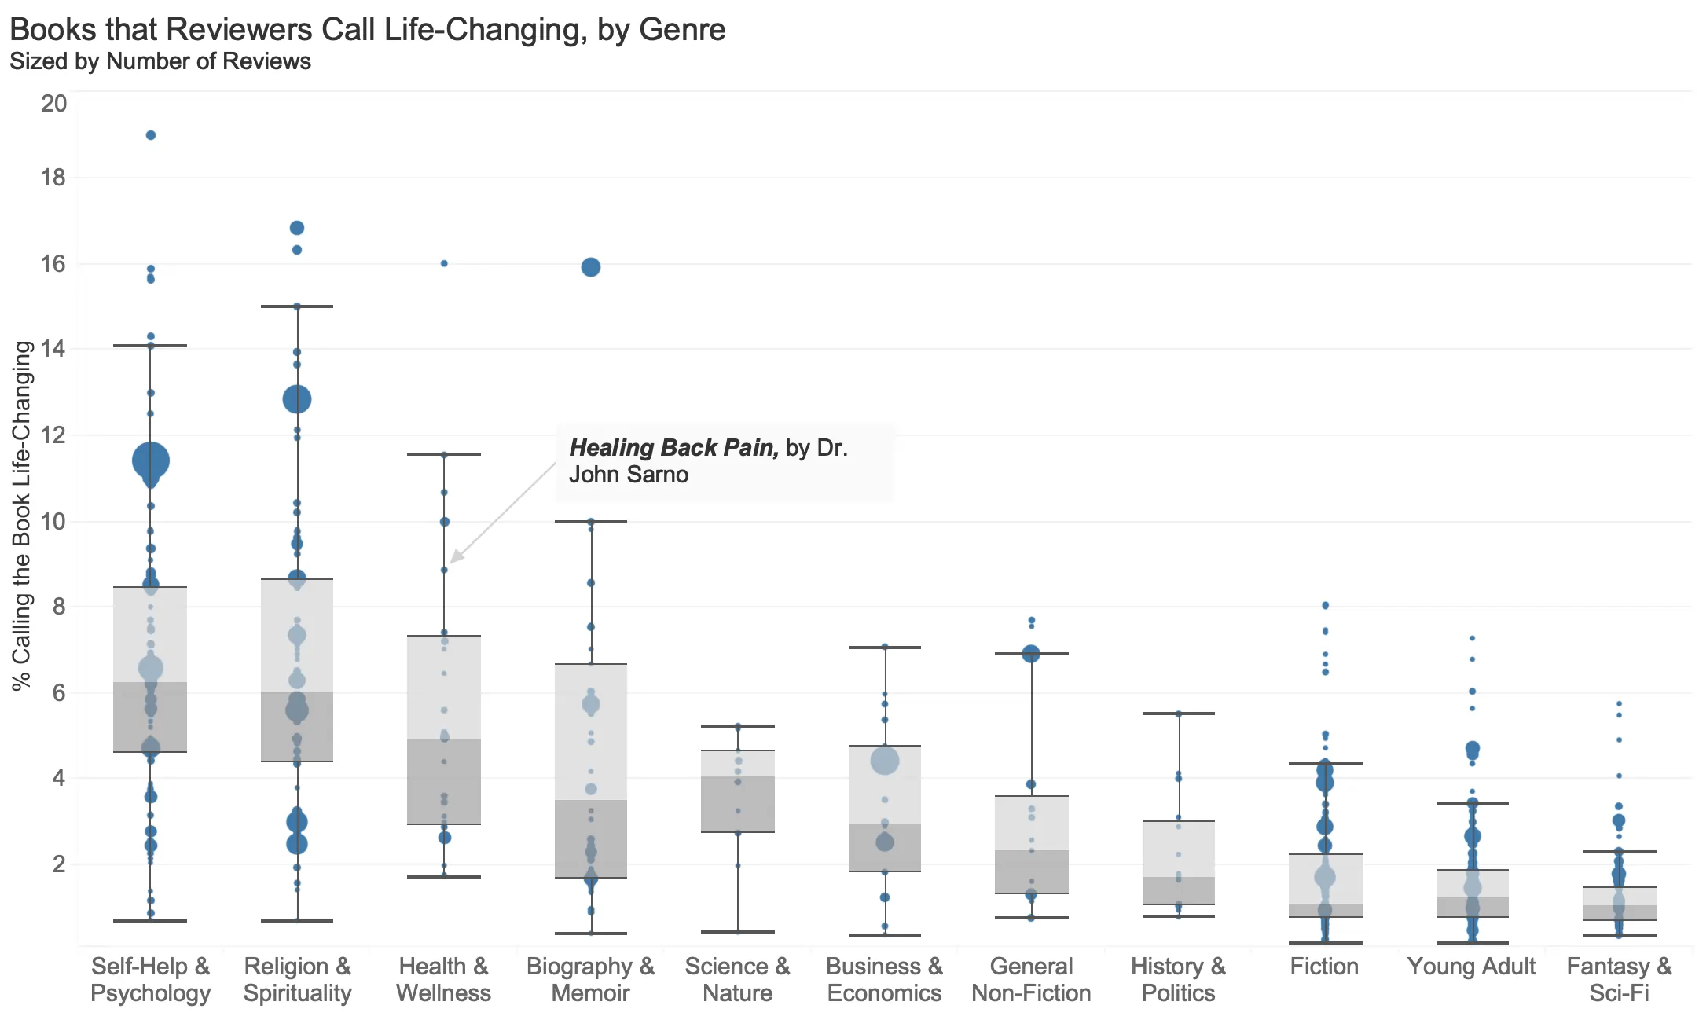Click the Young Adult axis label
Image resolution: width=1699 pixels, height=1020 pixels.
[x=1471, y=966]
